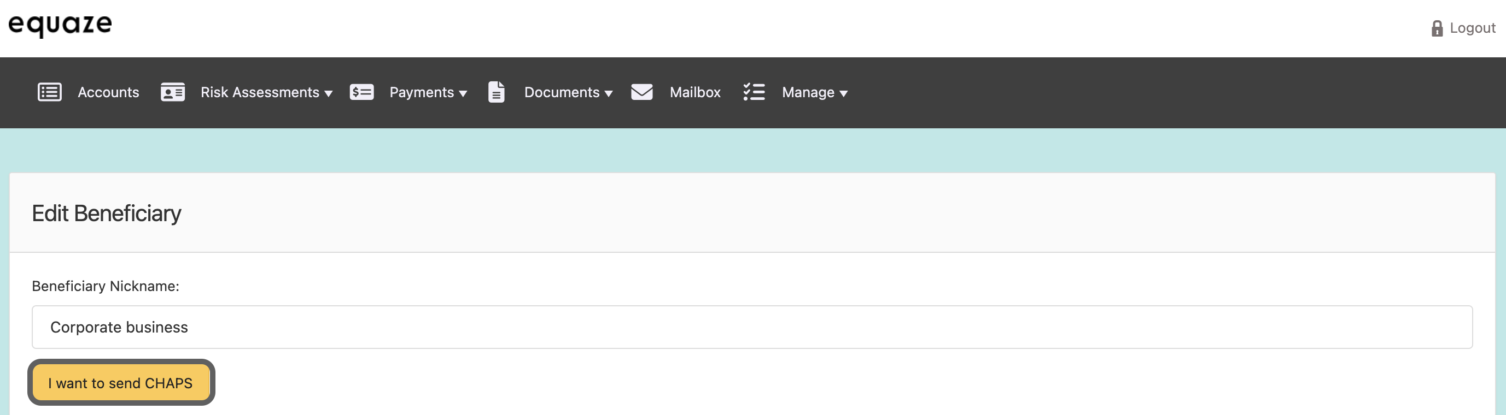Click the Risk Assessments ID card icon
1506x415 pixels.
(172, 92)
